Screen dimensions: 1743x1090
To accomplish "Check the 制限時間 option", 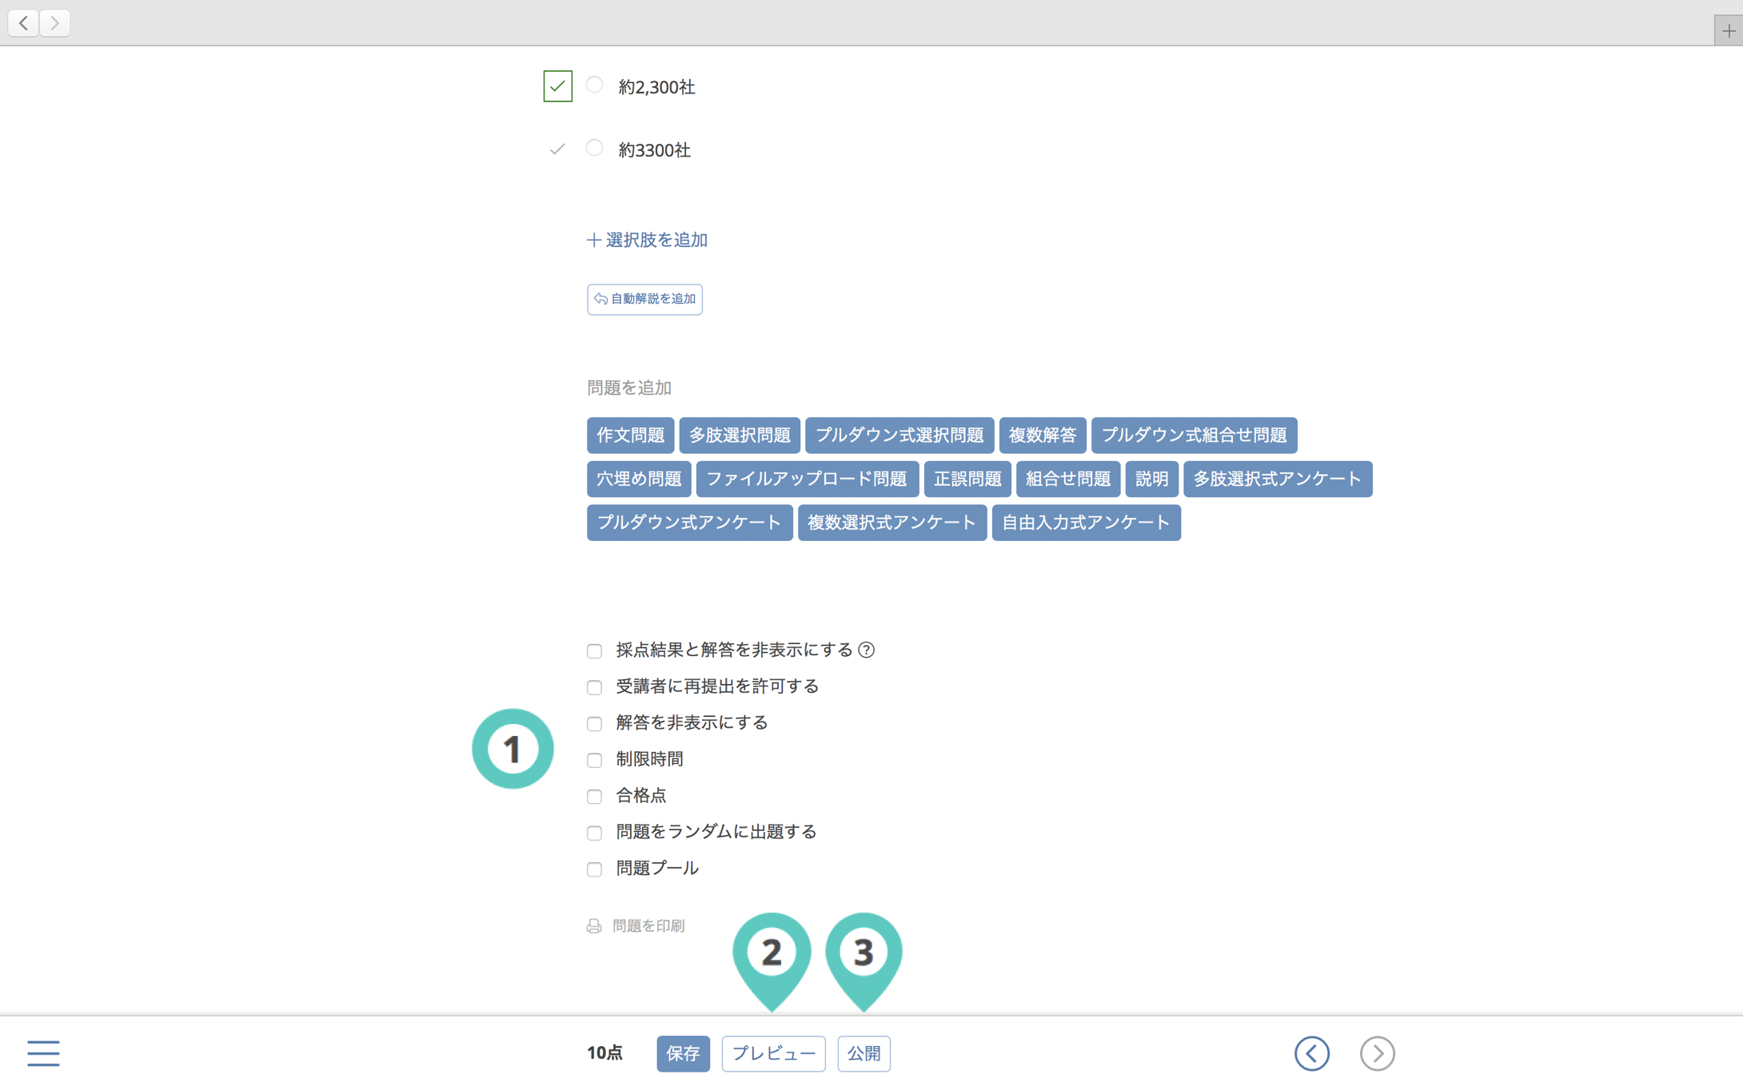I will [x=594, y=760].
